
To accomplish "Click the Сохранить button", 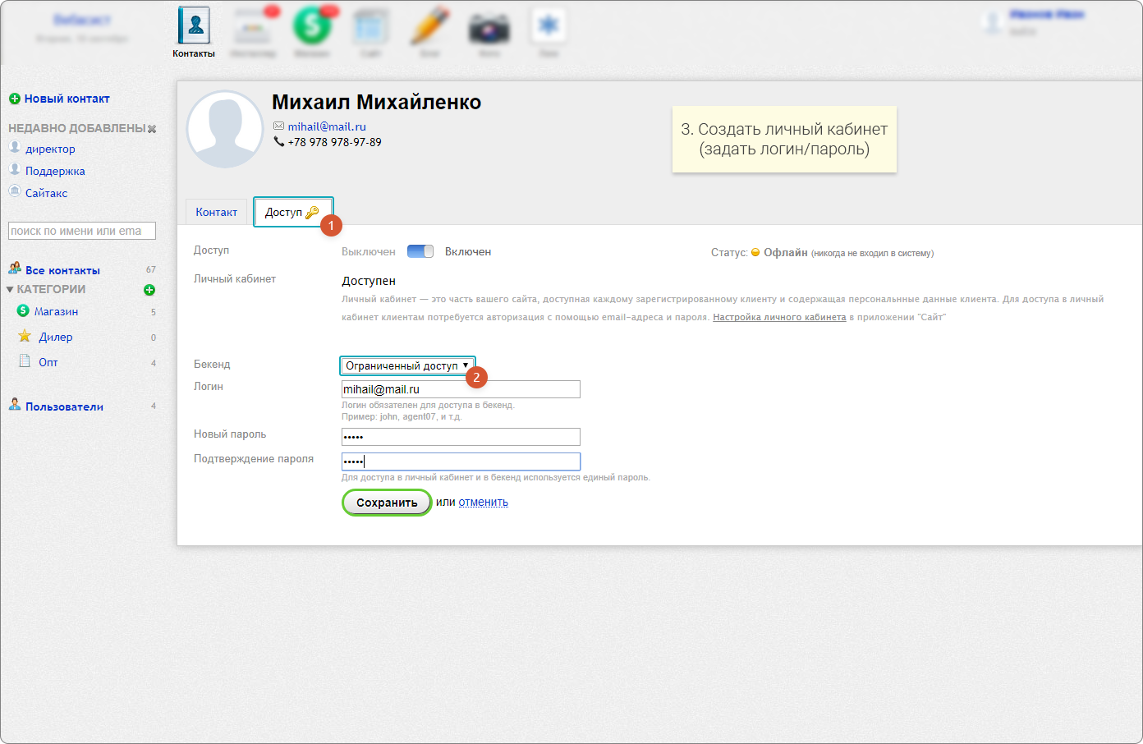I will (x=387, y=503).
